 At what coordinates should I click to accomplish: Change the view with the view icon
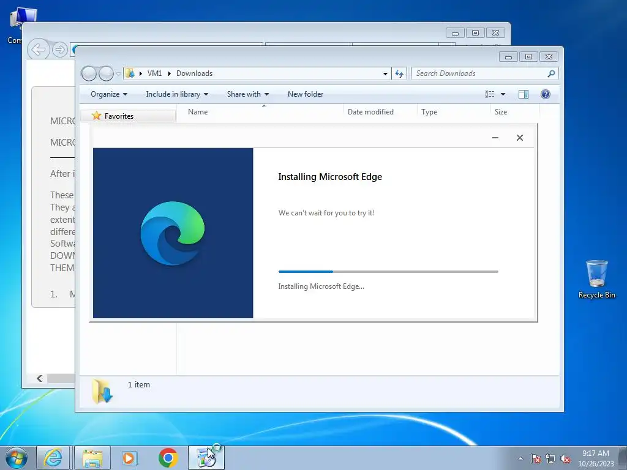(x=490, y=94)
